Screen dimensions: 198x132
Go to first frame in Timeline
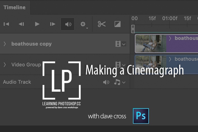pyautogui.click(x=6, y=24)
